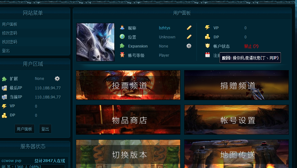
Task: Click the 用户面板 button in 用户区域
Action: (x=25, y=129)
